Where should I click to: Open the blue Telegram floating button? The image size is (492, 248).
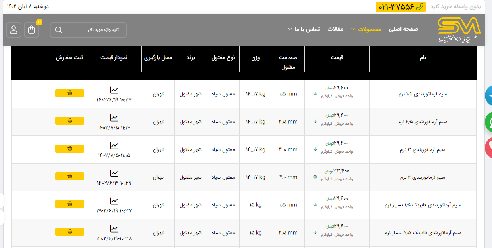489,95
